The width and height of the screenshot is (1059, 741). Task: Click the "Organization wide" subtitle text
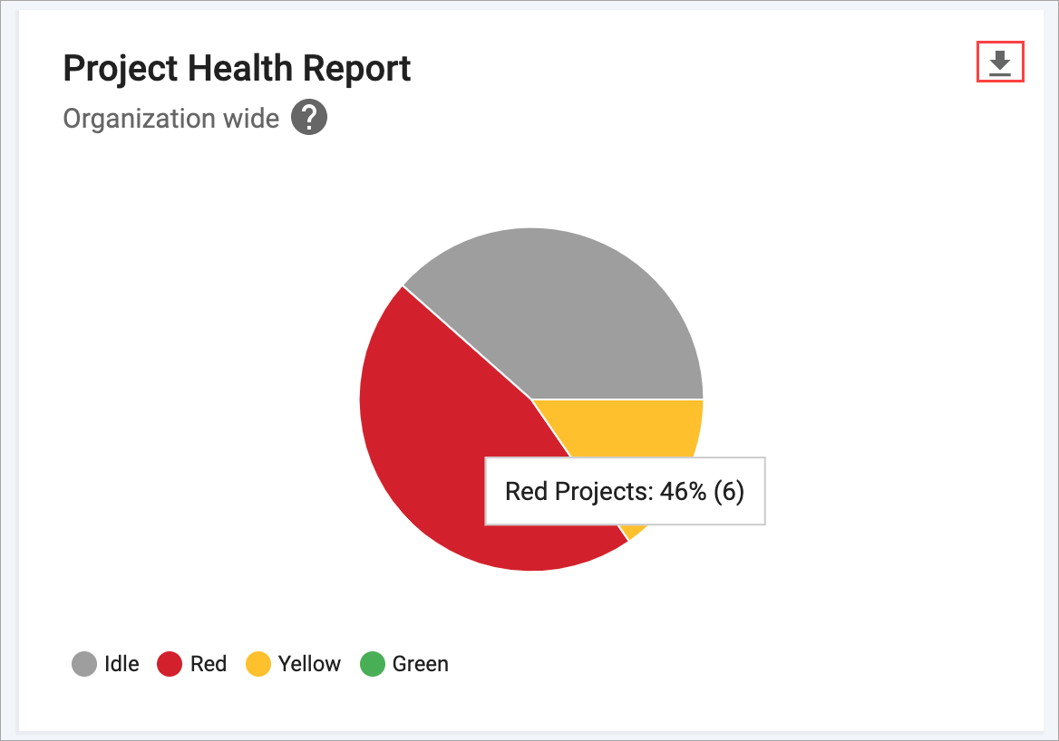tap(170, 119)
